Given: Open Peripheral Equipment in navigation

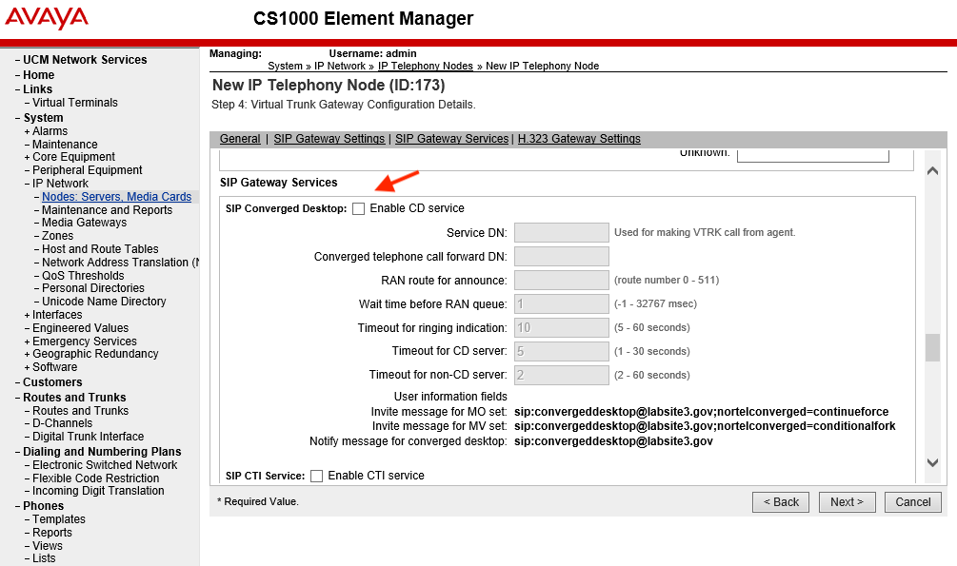Looking at the screenshot, I should pyautogui.click(x=88, y=170).
